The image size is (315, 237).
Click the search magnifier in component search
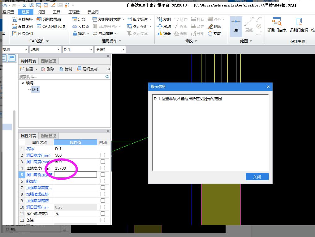pos(107,77)
